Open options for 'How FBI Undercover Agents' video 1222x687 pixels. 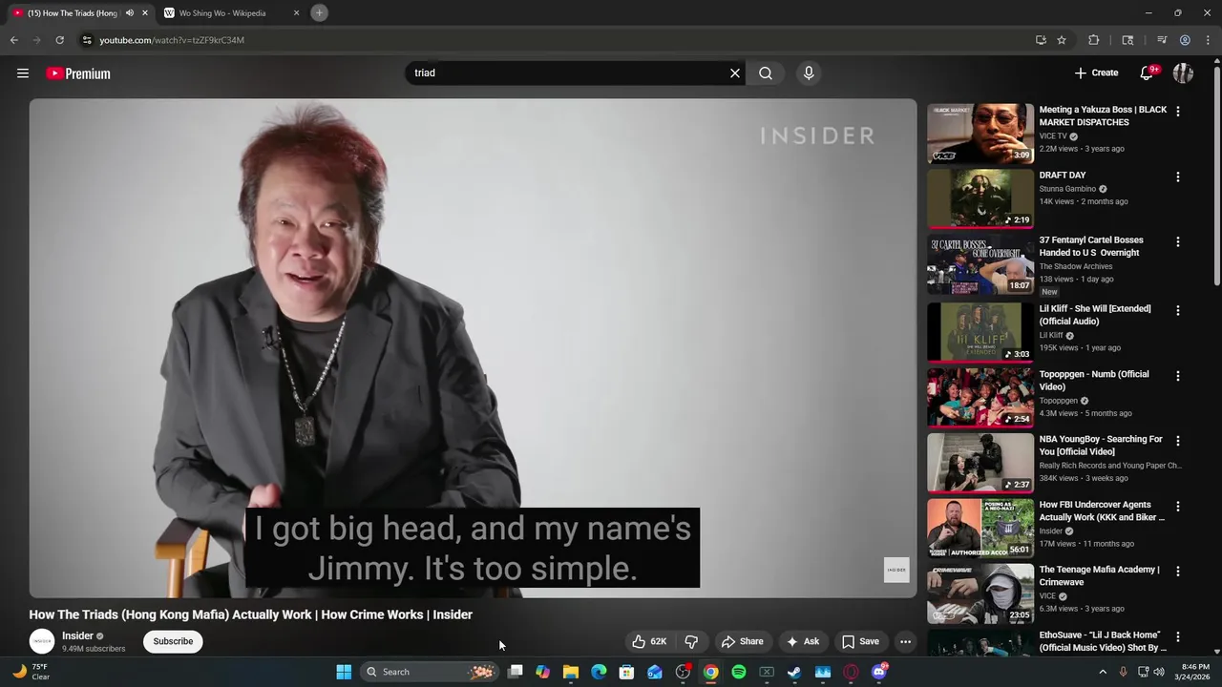[x=1178, y=506]
